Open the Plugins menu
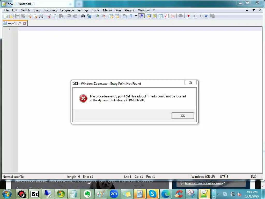 [x=129, y=10]
